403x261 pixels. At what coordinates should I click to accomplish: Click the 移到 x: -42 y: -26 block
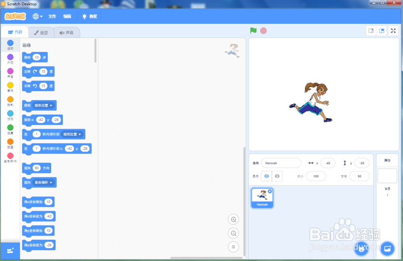(x=42, y=120)
